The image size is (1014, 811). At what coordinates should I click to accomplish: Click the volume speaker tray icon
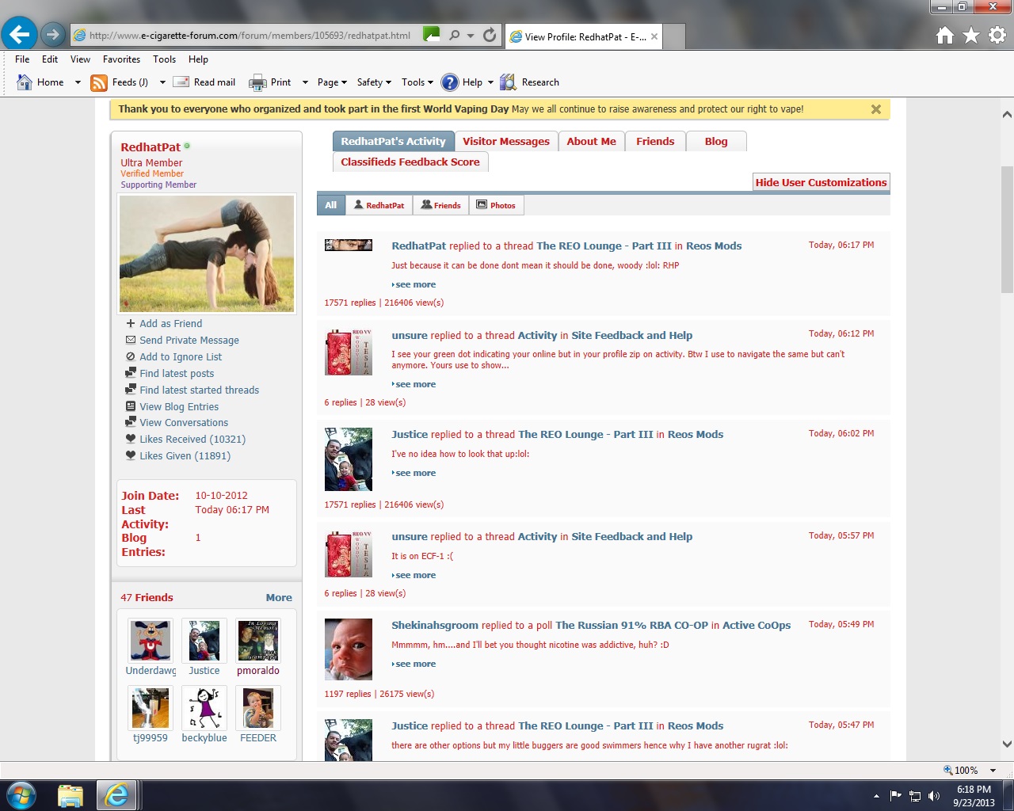934,796
